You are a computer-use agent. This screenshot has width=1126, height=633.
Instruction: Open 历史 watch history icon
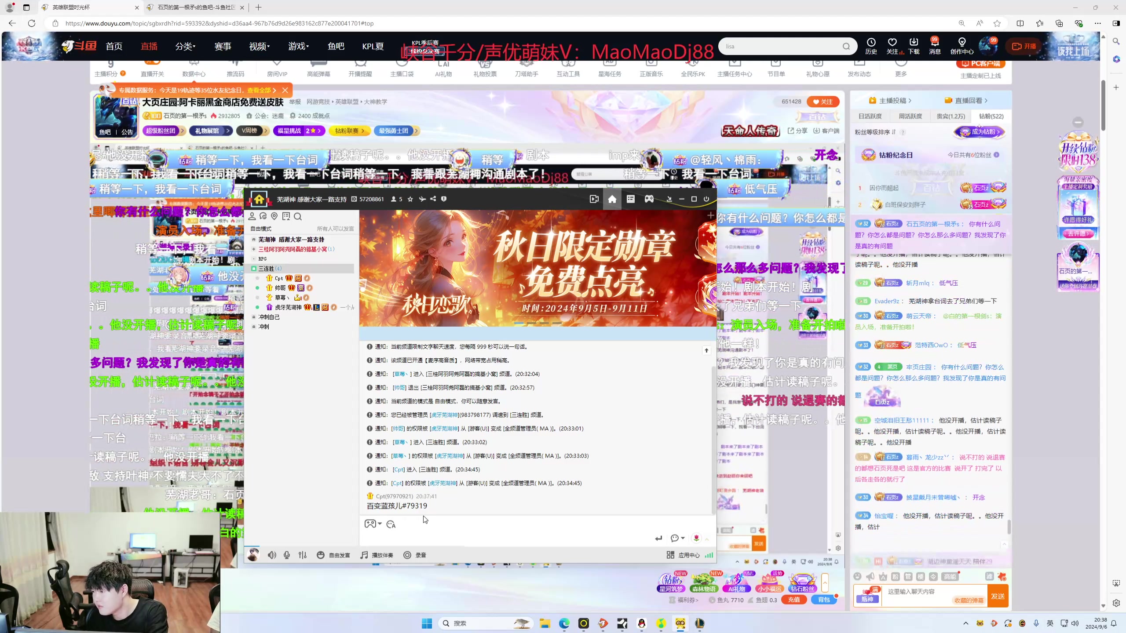click(x=871, y=46)
